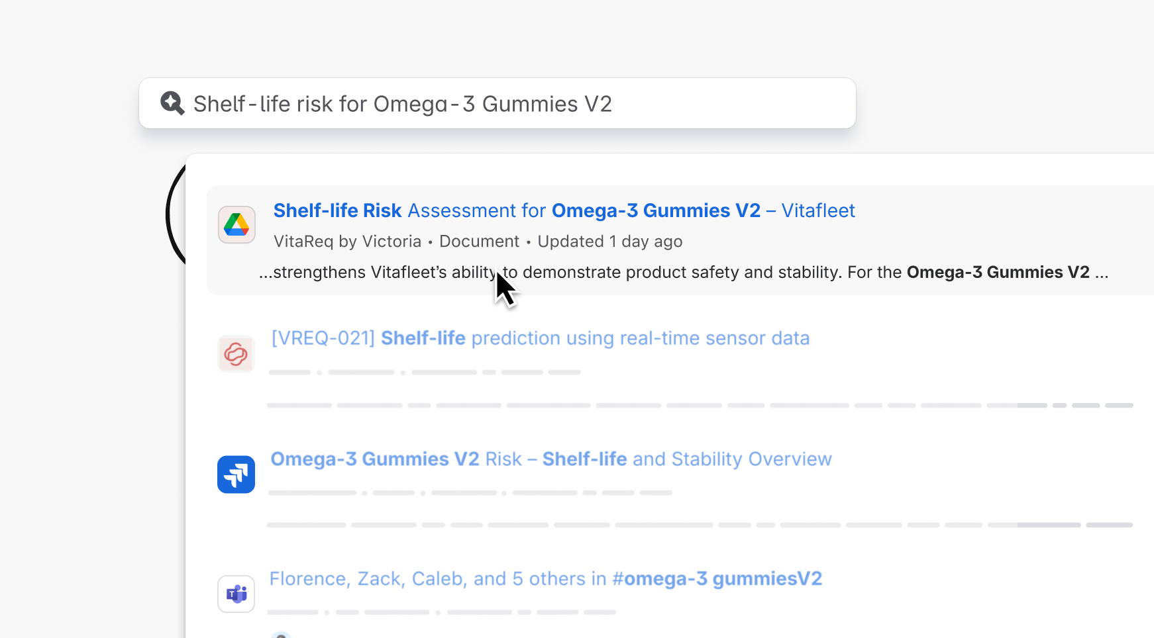Click the Google Drive icon on first result
The height and width of the screenshot is (638, 1154).
tap(236, 225)
